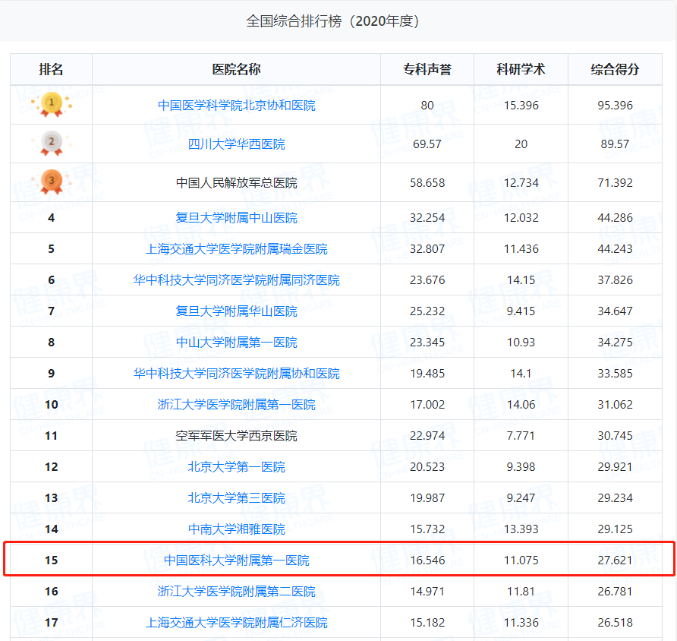The width and height of the screenshot is (677, 641).
Task: Click the 14.15 research score cell
Action: tap(521, 280)
